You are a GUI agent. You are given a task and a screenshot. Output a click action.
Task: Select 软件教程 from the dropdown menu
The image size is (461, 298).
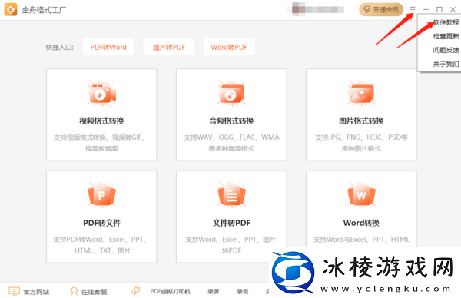coord(446,22)
